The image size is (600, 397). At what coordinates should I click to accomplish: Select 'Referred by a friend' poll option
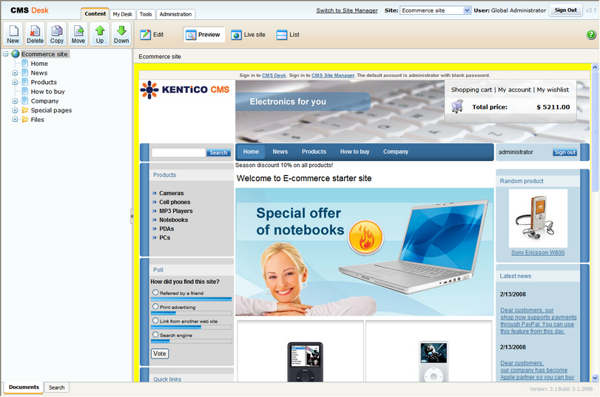tap(155, 293)
